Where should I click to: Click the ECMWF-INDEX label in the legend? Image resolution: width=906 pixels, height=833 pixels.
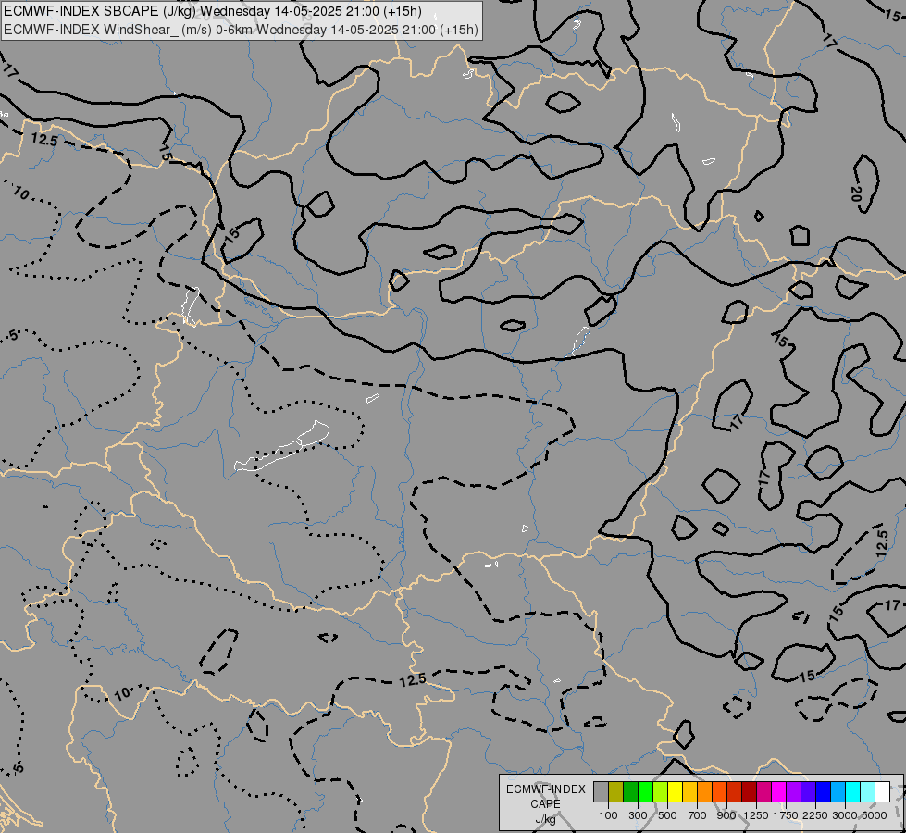coord(546,789)
